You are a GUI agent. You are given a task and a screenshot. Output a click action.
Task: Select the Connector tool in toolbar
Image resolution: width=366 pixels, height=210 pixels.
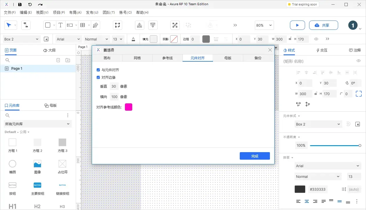(x=26, y=25)
